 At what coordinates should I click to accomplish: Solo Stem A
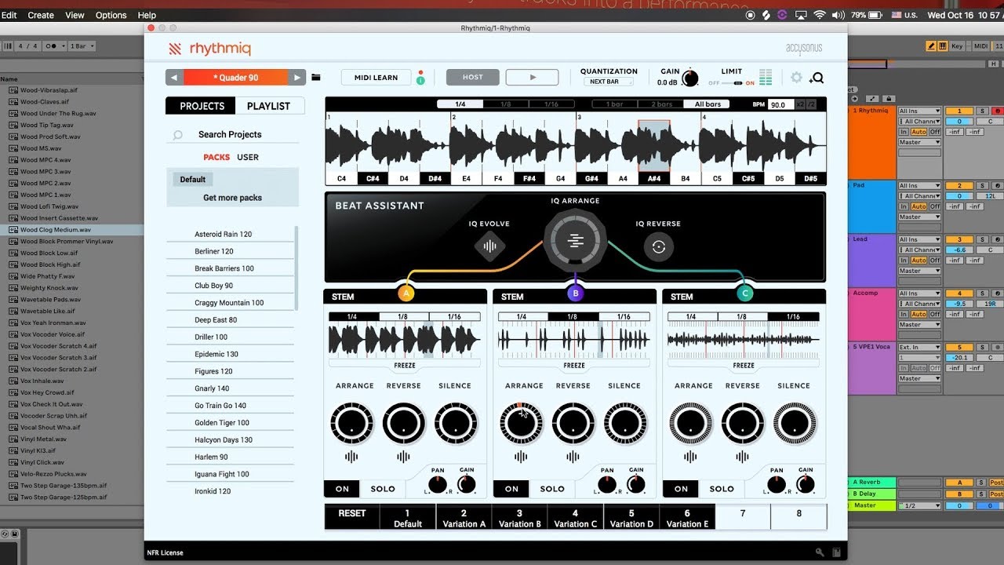[383, 489]
